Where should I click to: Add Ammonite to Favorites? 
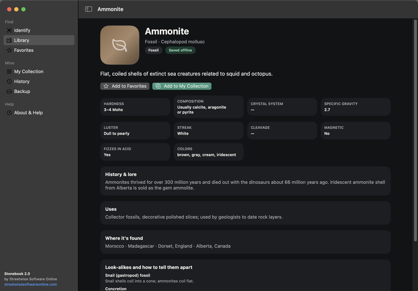125,86
